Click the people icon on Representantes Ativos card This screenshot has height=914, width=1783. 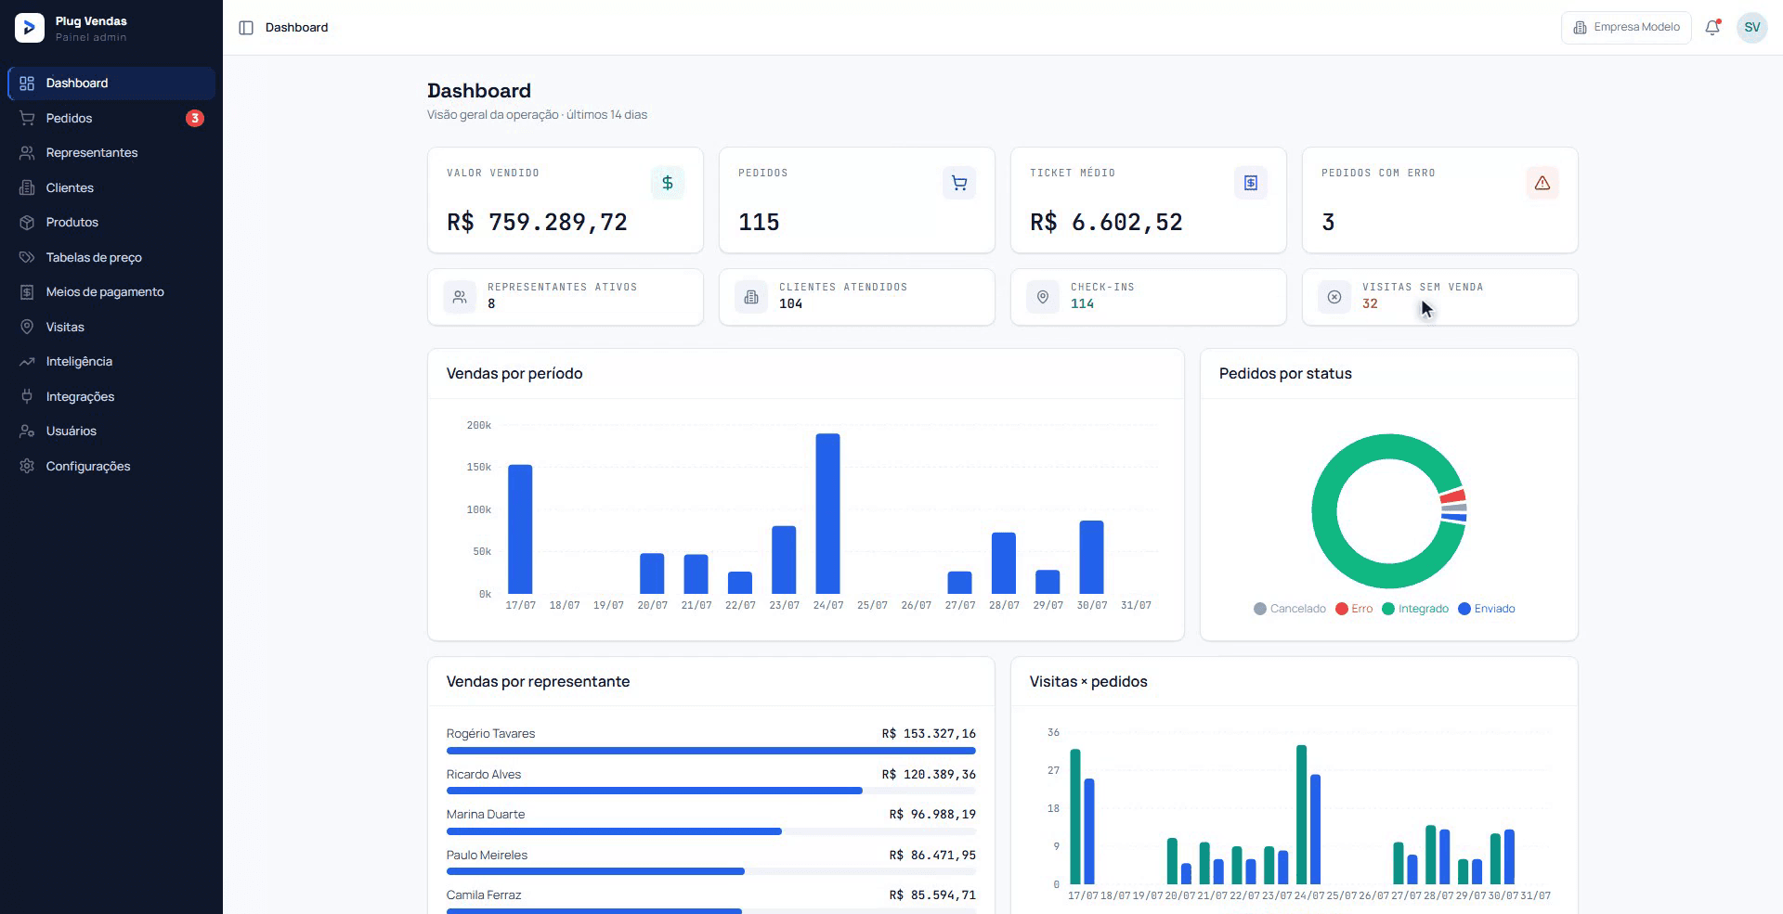460,297
